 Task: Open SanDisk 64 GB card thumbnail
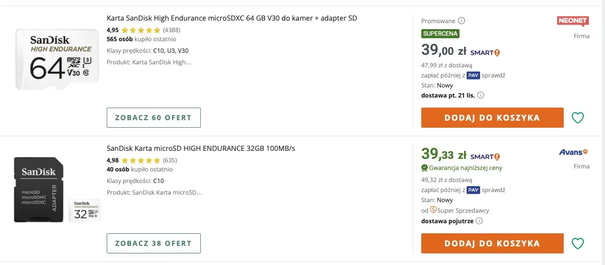(x=56, y=59)
